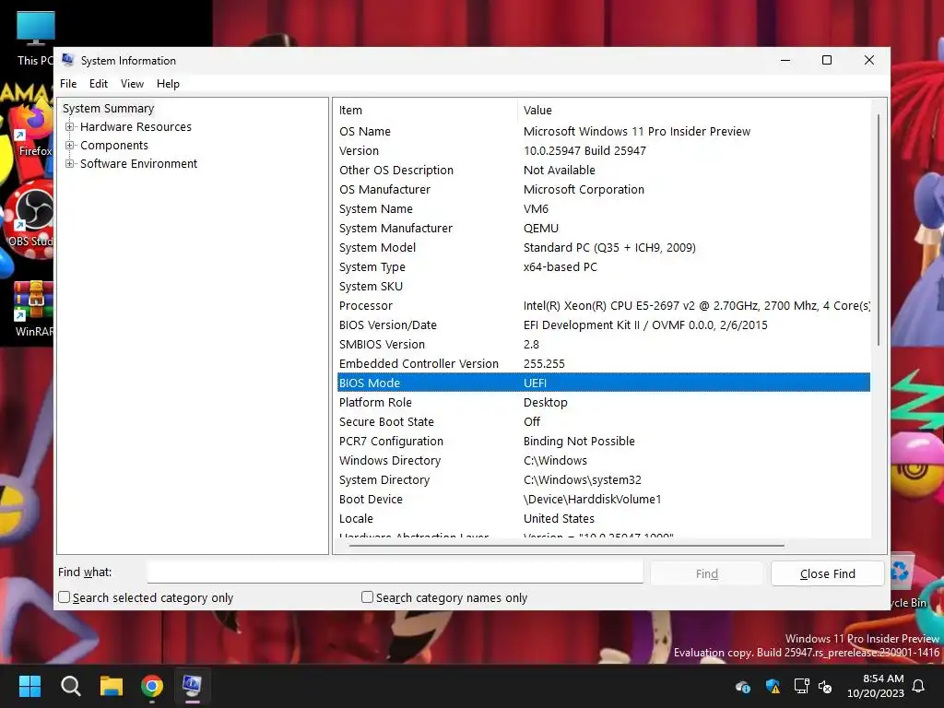Select the System Type row
This screenshot has height=708, width=944.
[x=603, y=266]
